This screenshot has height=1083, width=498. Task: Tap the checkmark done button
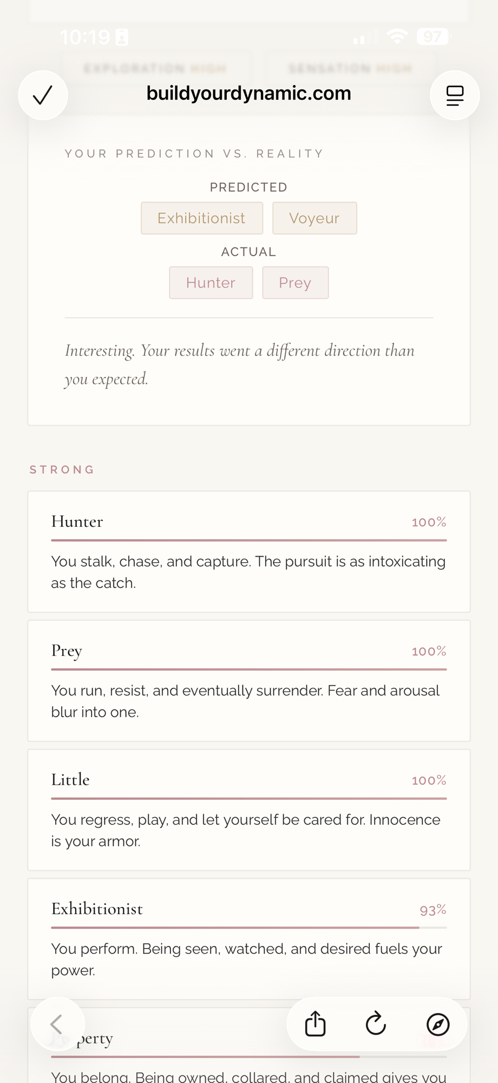point(43,95)
